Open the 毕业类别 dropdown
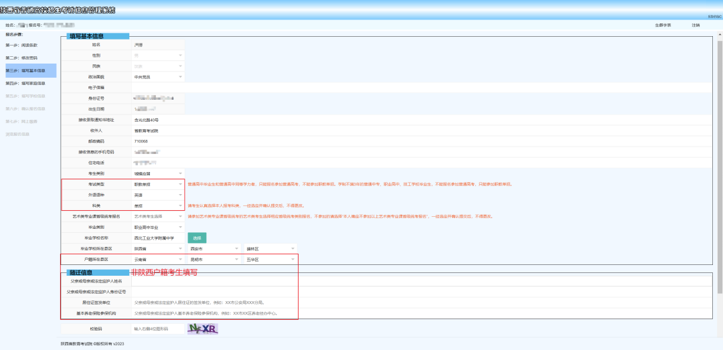 (x=158, y=227)
